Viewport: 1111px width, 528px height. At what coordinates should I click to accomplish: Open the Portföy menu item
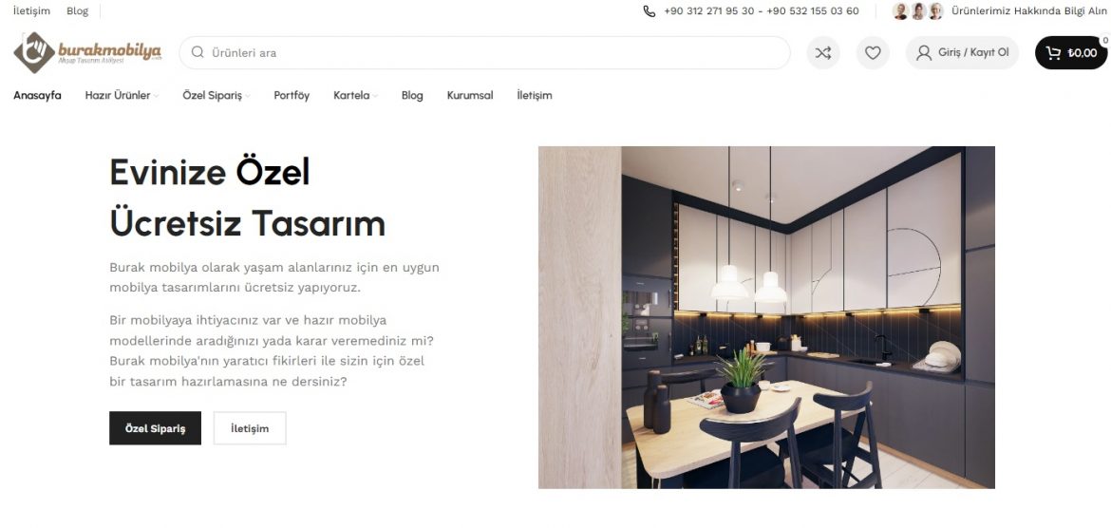tap(292, 95)
